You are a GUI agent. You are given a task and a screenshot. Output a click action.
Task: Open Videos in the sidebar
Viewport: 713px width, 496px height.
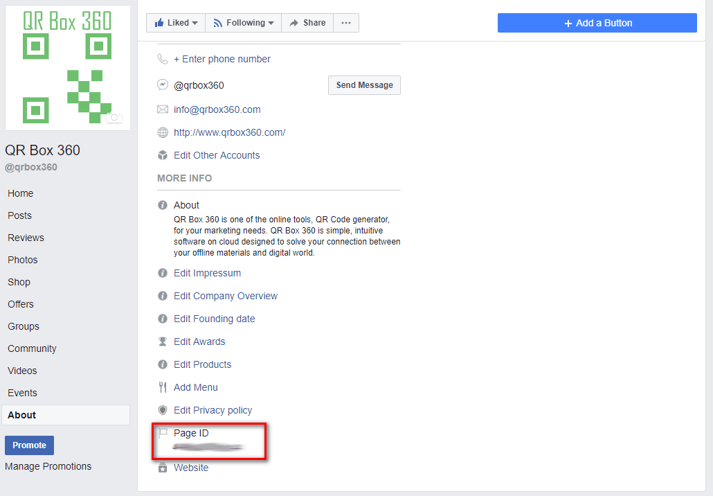click(x=22, y=371)
